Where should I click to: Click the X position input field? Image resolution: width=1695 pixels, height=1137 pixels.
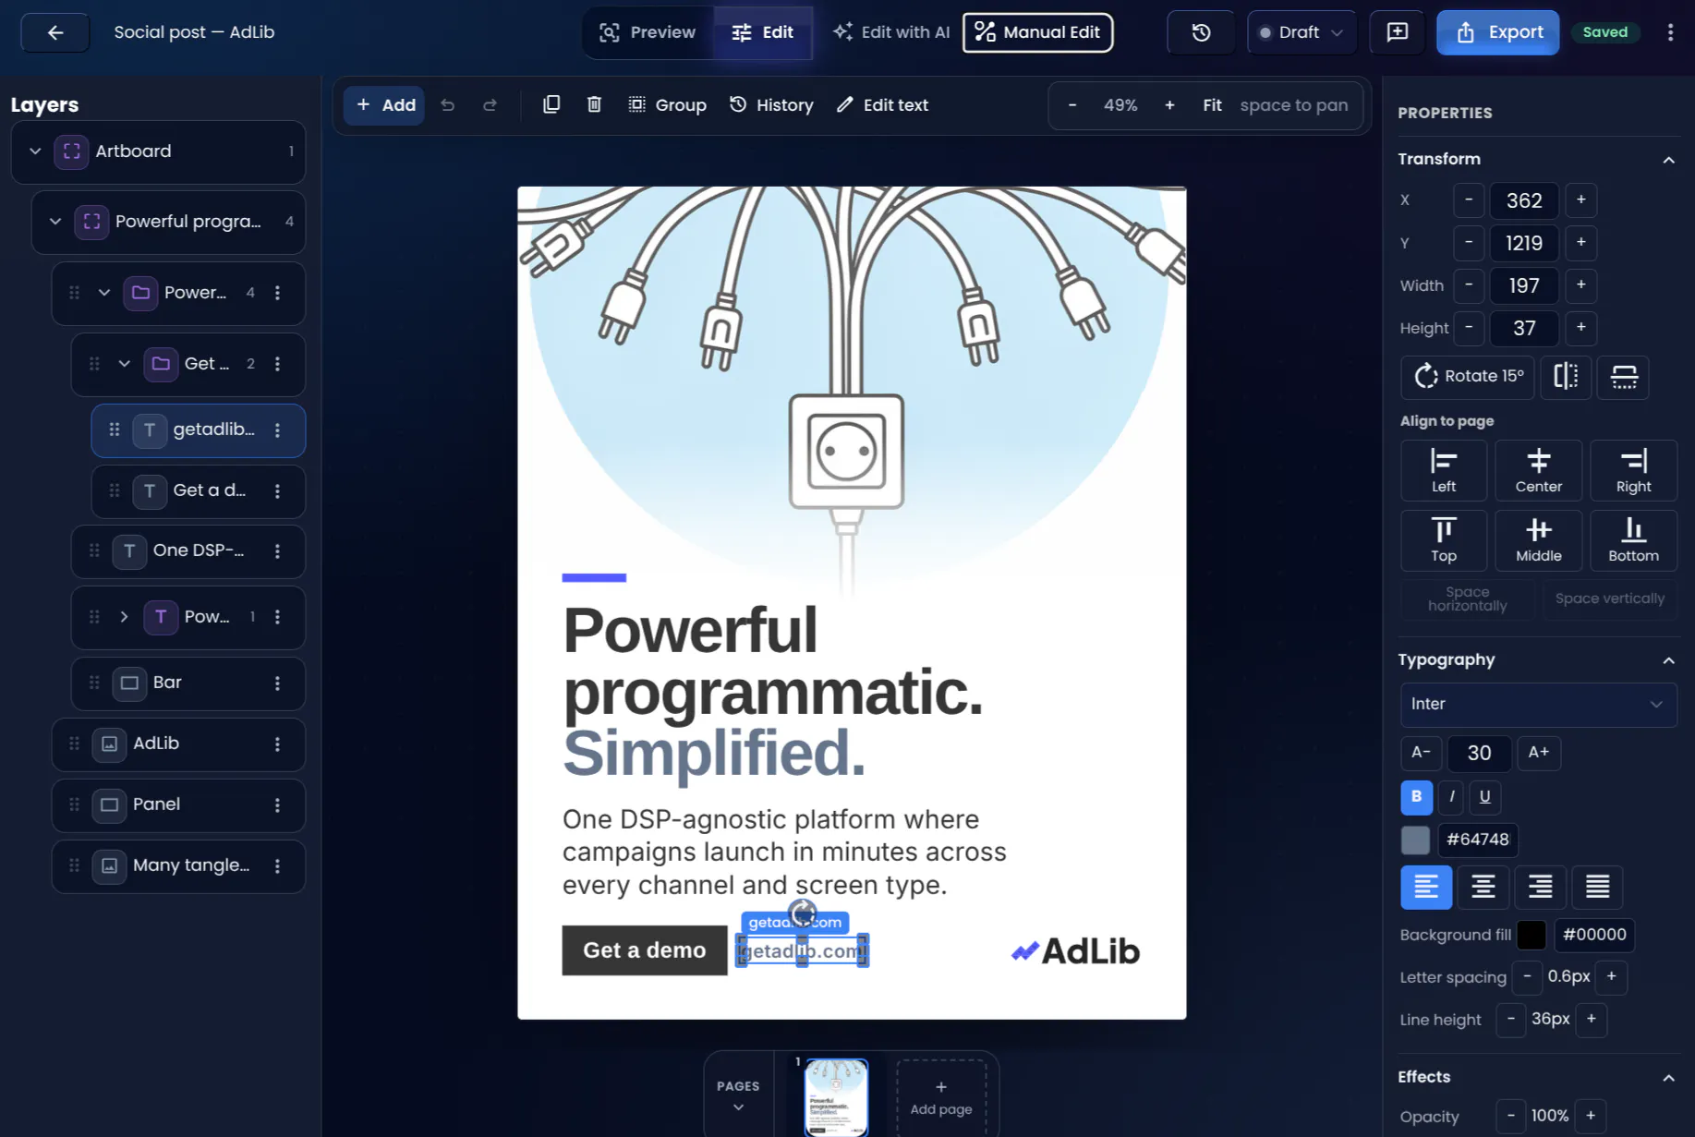1523,200
